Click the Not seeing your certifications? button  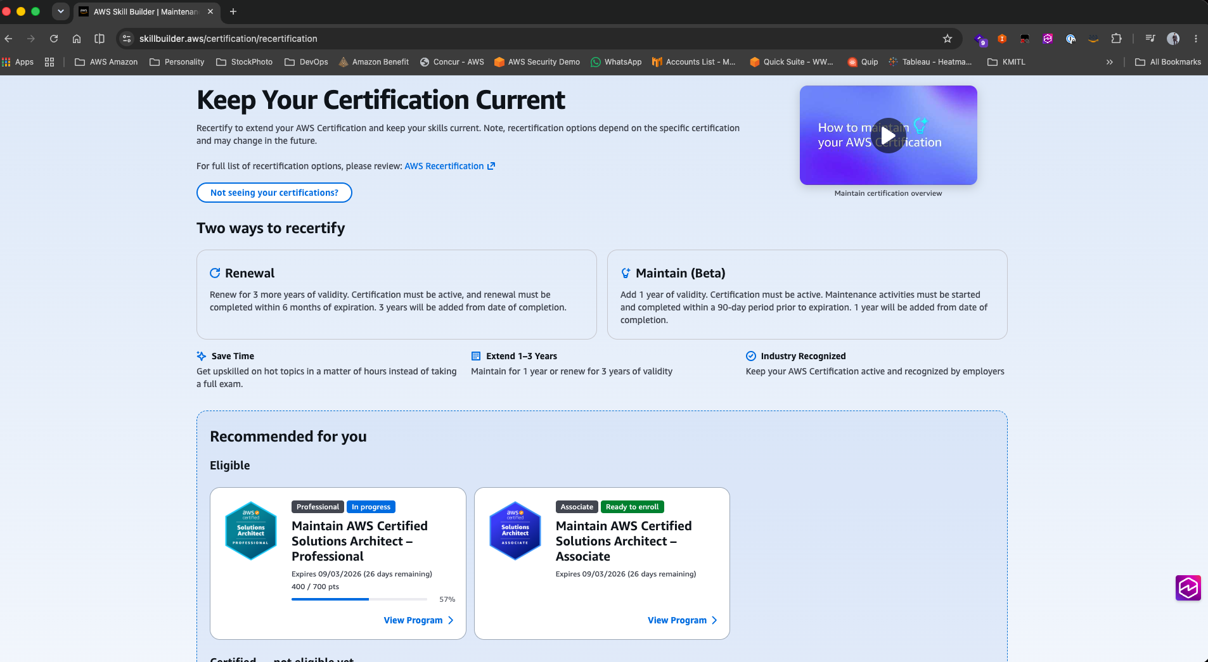tap(274, 193)
